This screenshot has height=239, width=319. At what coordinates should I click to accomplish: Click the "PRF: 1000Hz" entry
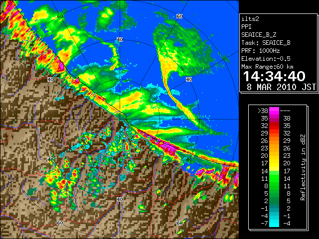tap(261, 51)
